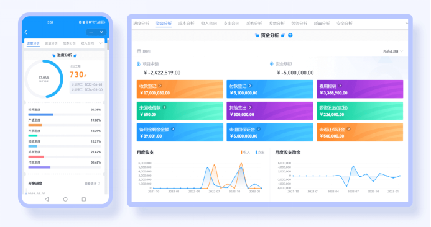Viewport: 431px width, 227px height.
Task: Toggle the 收入 legend in 月度收支 chart
Action: [245, 152]
